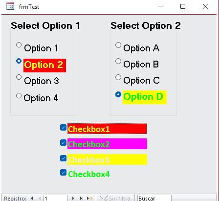Go to first record navigation arrow

pos(31,199)
